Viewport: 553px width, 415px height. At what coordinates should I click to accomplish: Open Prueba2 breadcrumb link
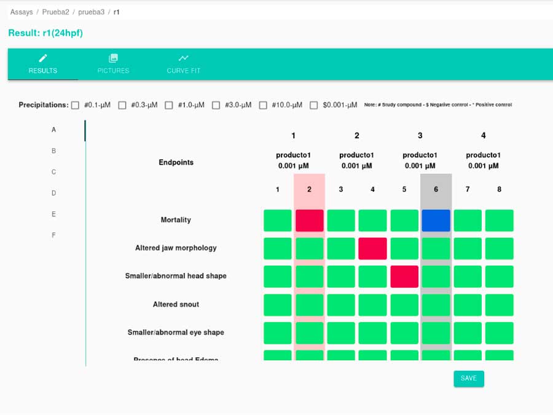pos(56,12)
